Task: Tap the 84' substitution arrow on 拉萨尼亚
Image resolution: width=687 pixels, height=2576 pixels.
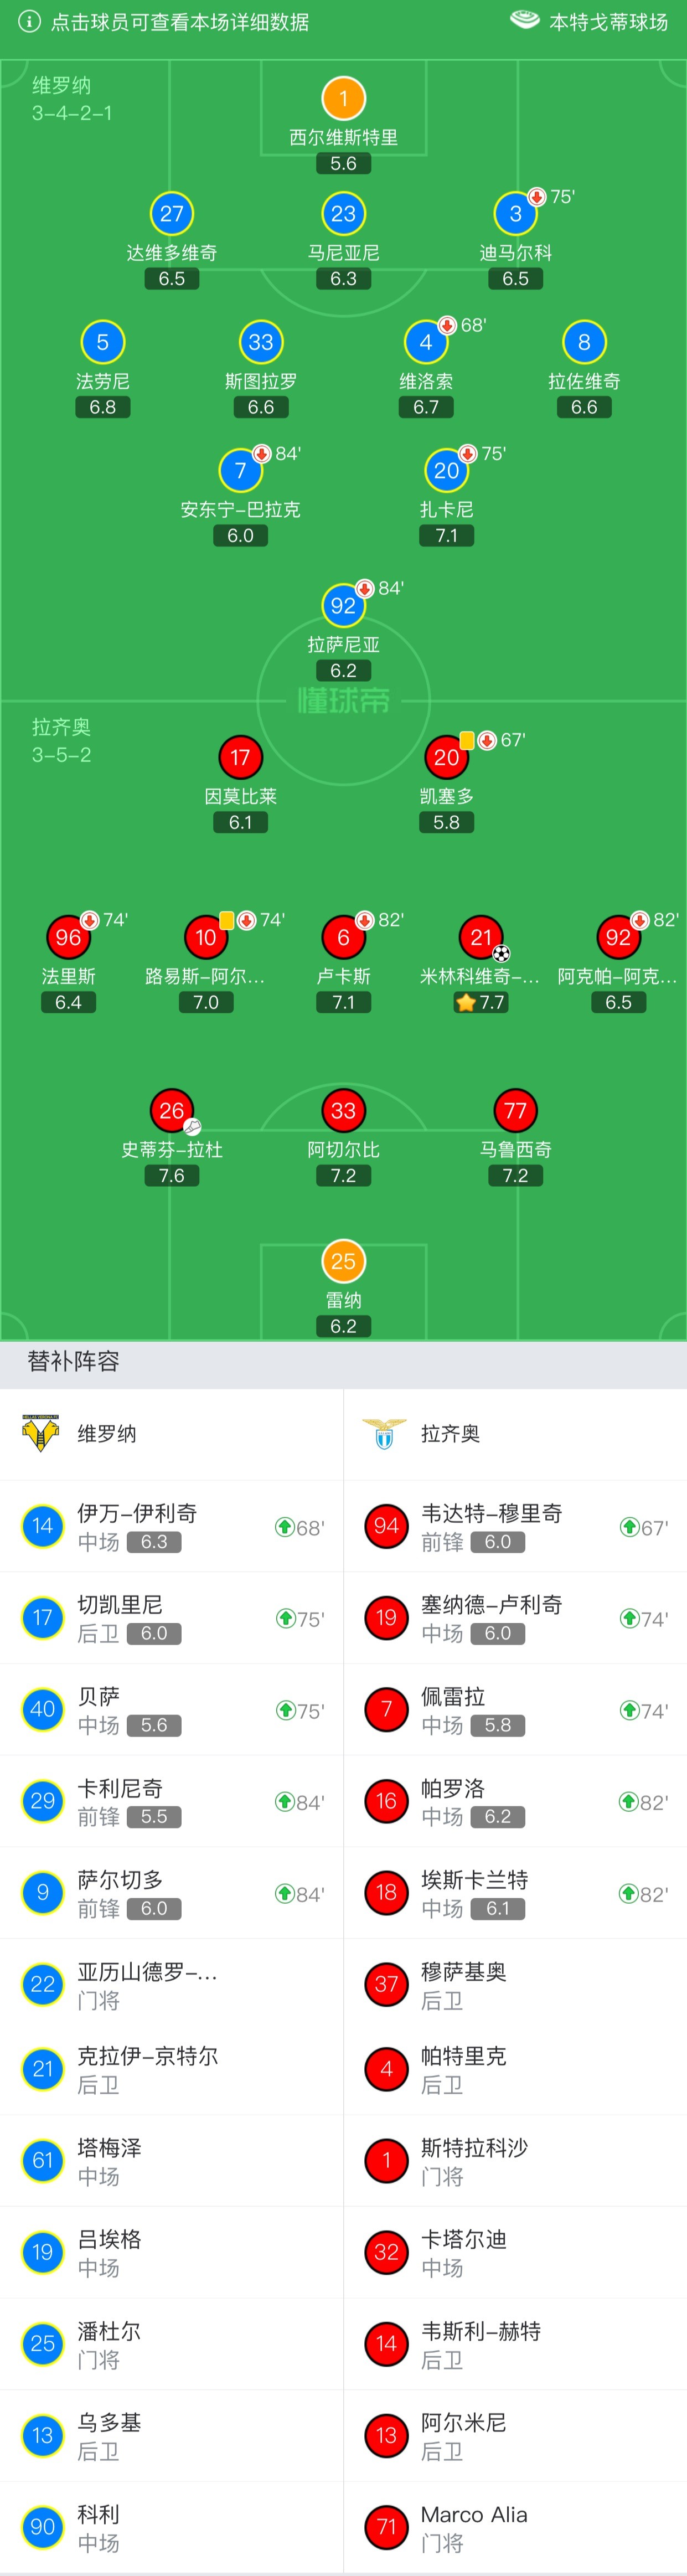Action: (364, 588)
